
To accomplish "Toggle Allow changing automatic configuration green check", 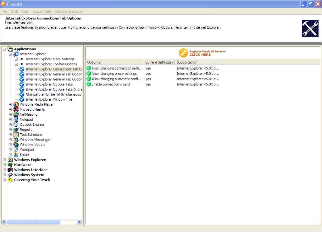I will point(89,79).
